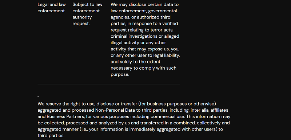
Task: Click the line "and solely to the extent"
Action: 135,62
